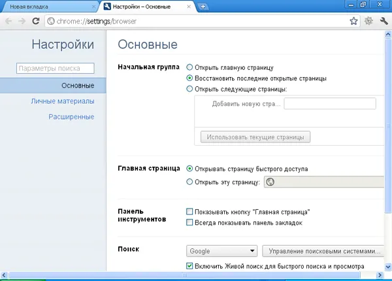Uncheck the Включить Живой поиск checkbox
Viewport: 392px width, 281px height.
(x=189, y=266)
